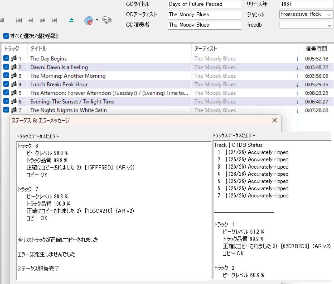Image resolution: width=334 pixels, height=284 pixels.
Task: Open the dropdown arrow beside the disc icon
Action: pos(97,20)
